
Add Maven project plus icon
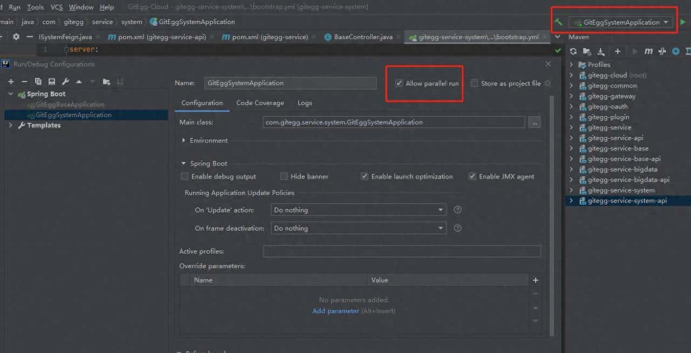[x=618, y=51]
